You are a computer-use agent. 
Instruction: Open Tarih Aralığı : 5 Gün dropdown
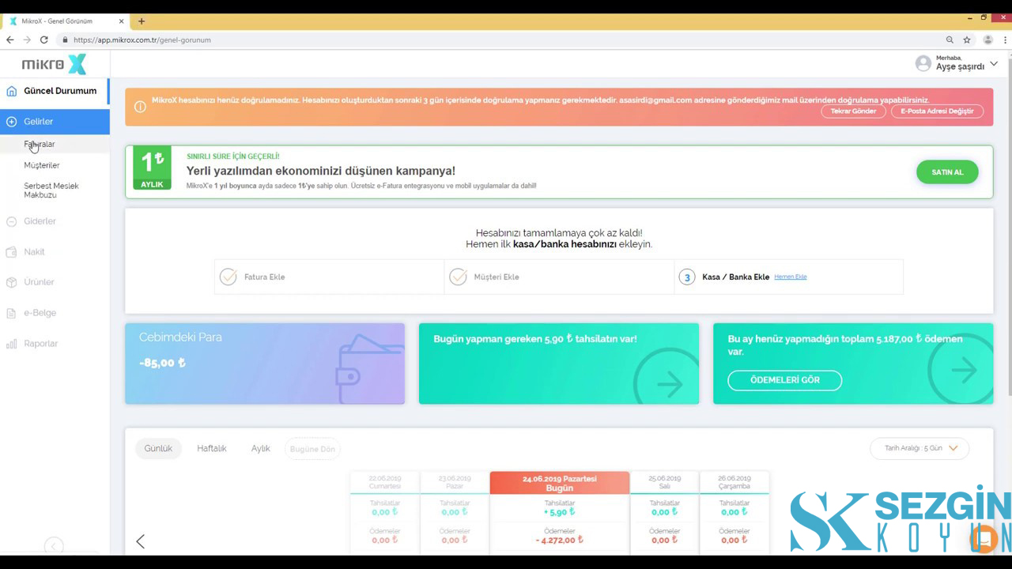point(919,448)
